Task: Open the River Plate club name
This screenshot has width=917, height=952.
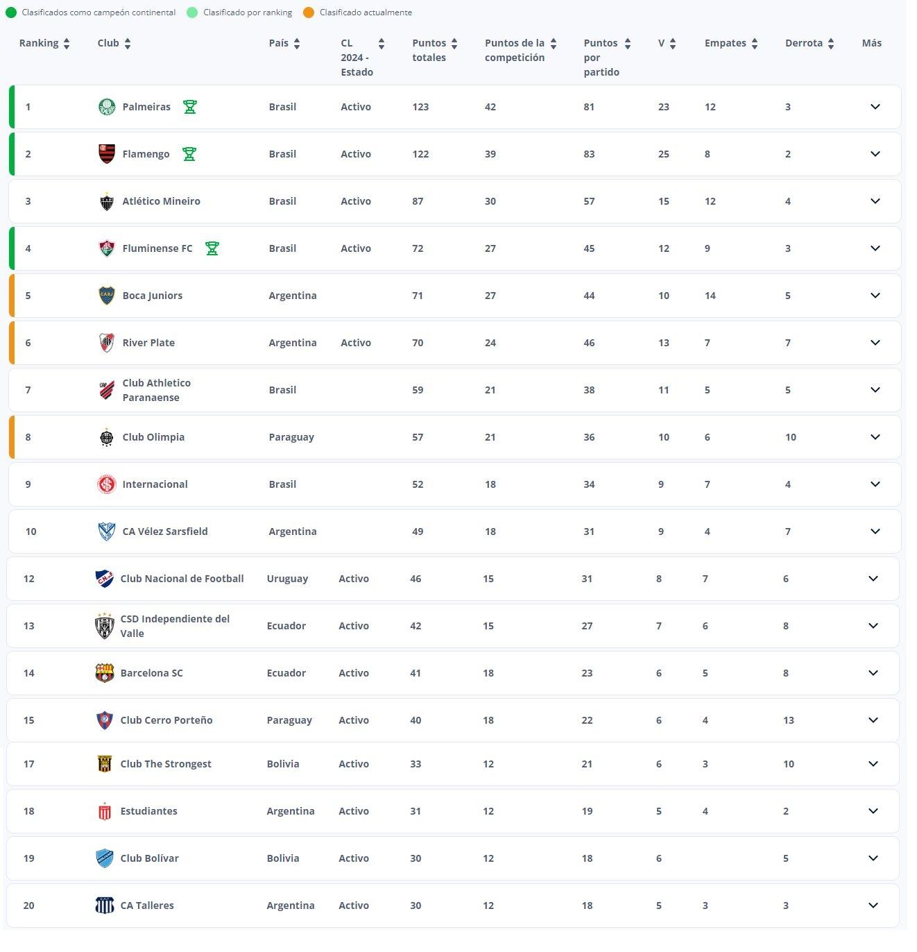Action: [x=148, y=343]
